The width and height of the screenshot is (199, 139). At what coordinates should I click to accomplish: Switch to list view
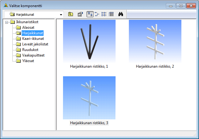(104, 14)
